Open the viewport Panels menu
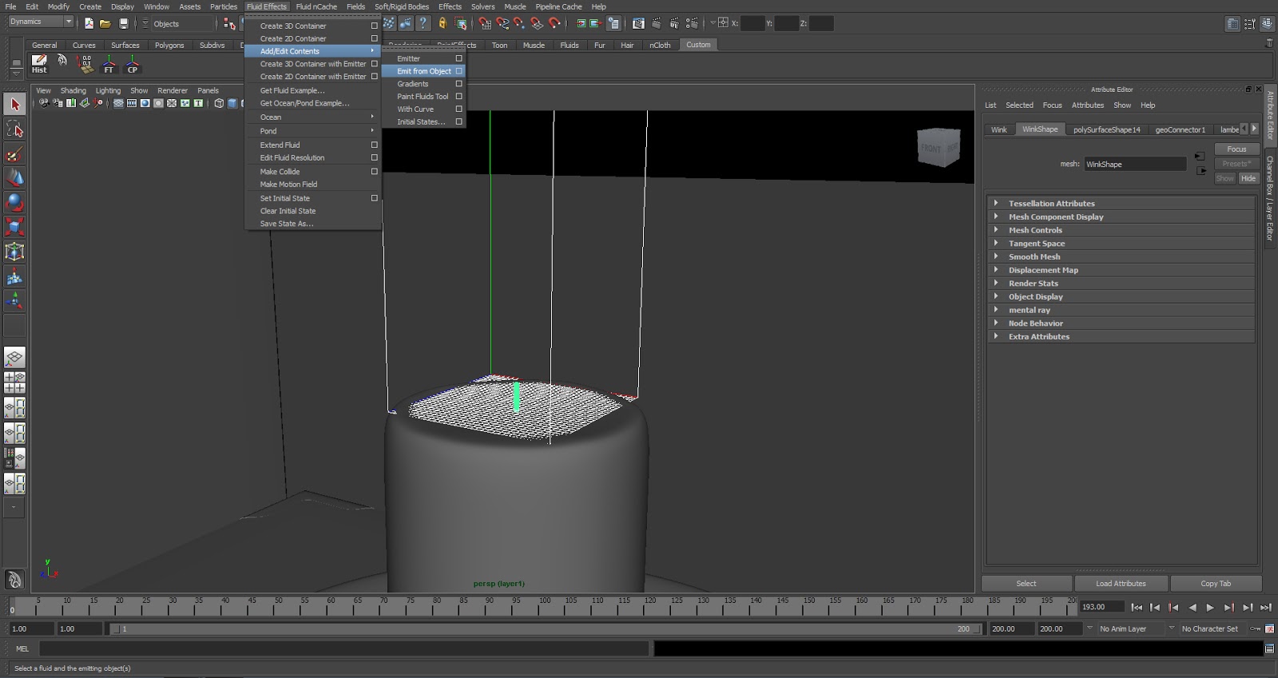The height and width of the screenshot is (678, 1278). click(208, 90)
